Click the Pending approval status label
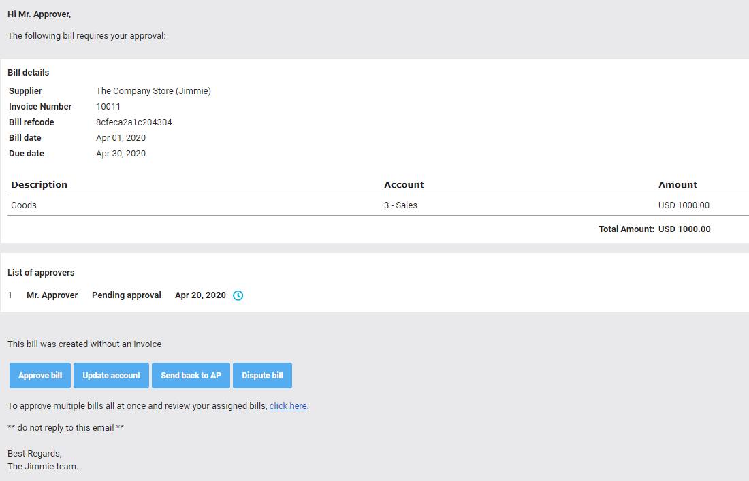The width and height of the screenshot is (749, 481). [x=126, y=295]
